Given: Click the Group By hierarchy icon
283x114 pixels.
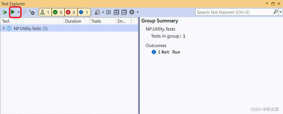Looking at the screenshot, I should 109,12.
